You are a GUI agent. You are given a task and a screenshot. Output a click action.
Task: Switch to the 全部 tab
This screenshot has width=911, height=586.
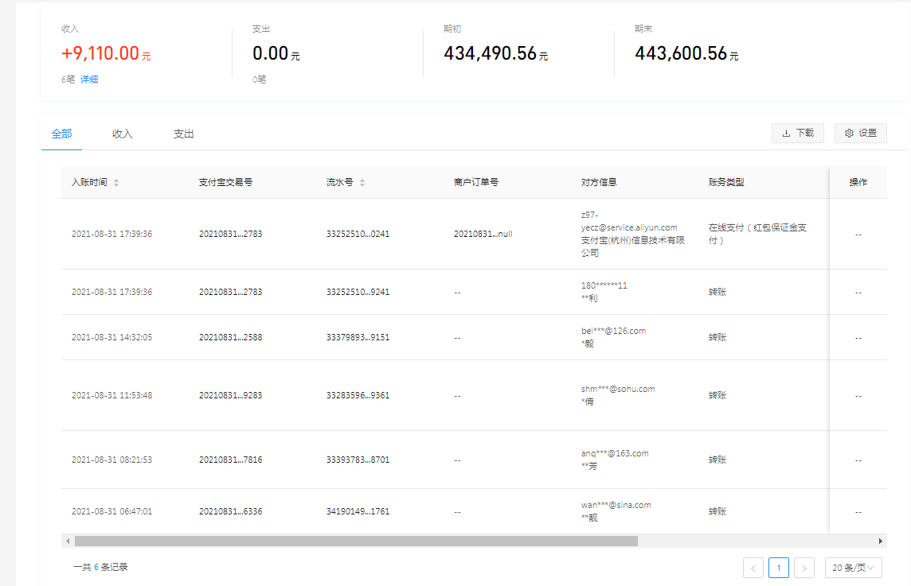point(61,134)
